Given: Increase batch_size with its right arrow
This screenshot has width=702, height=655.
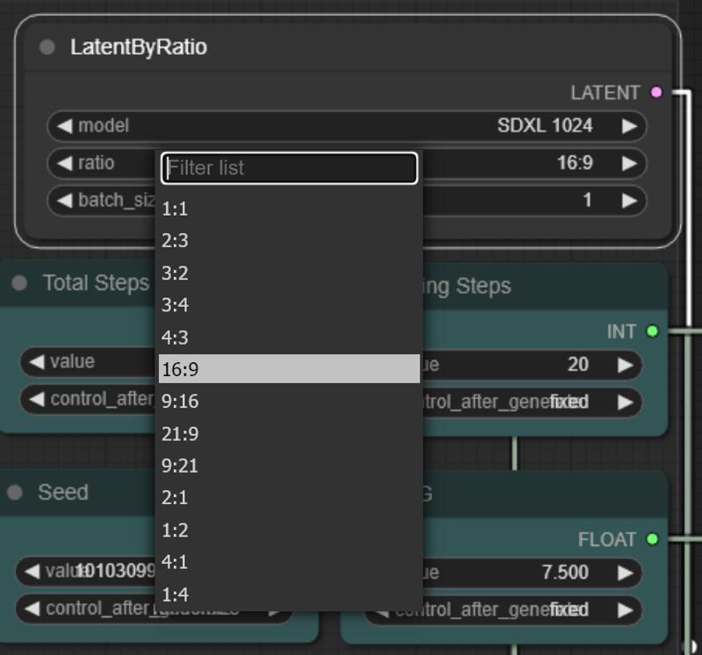Looking at the screenshot, I should (x=629, y=200).
